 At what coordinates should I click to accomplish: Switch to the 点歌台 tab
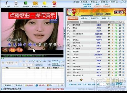coord(84,18)
